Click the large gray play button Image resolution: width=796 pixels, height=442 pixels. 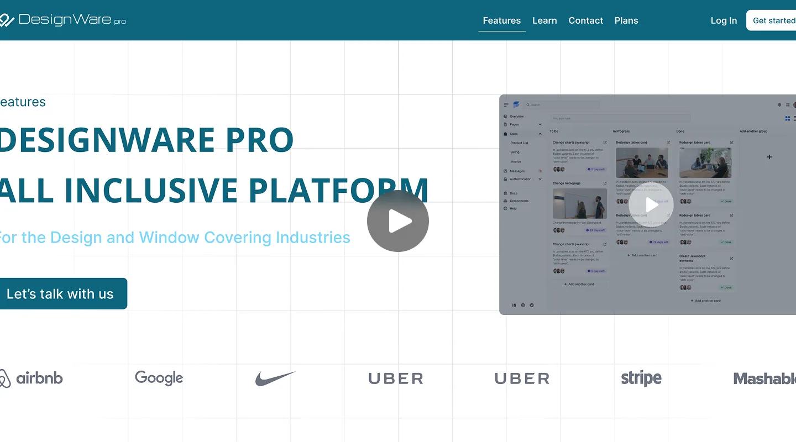[x=398, y=221]
